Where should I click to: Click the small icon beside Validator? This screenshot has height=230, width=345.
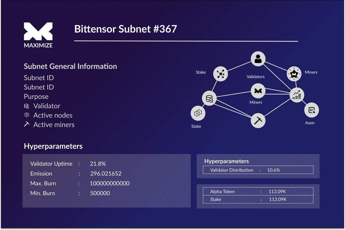click(26, 106)
